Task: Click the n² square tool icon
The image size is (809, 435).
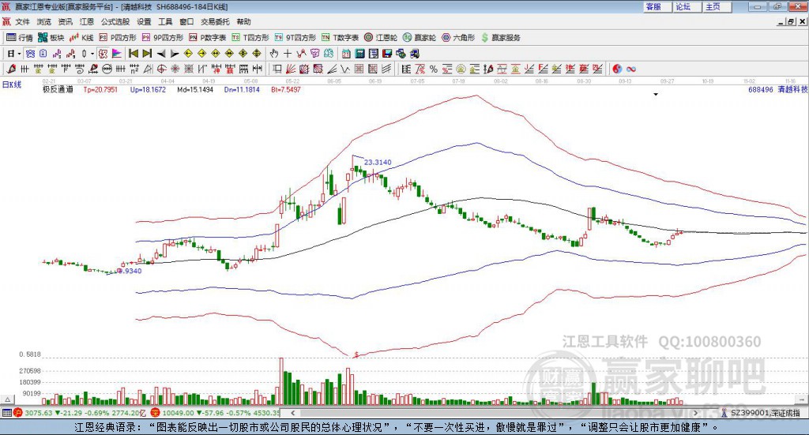Action: click(134, 69)
